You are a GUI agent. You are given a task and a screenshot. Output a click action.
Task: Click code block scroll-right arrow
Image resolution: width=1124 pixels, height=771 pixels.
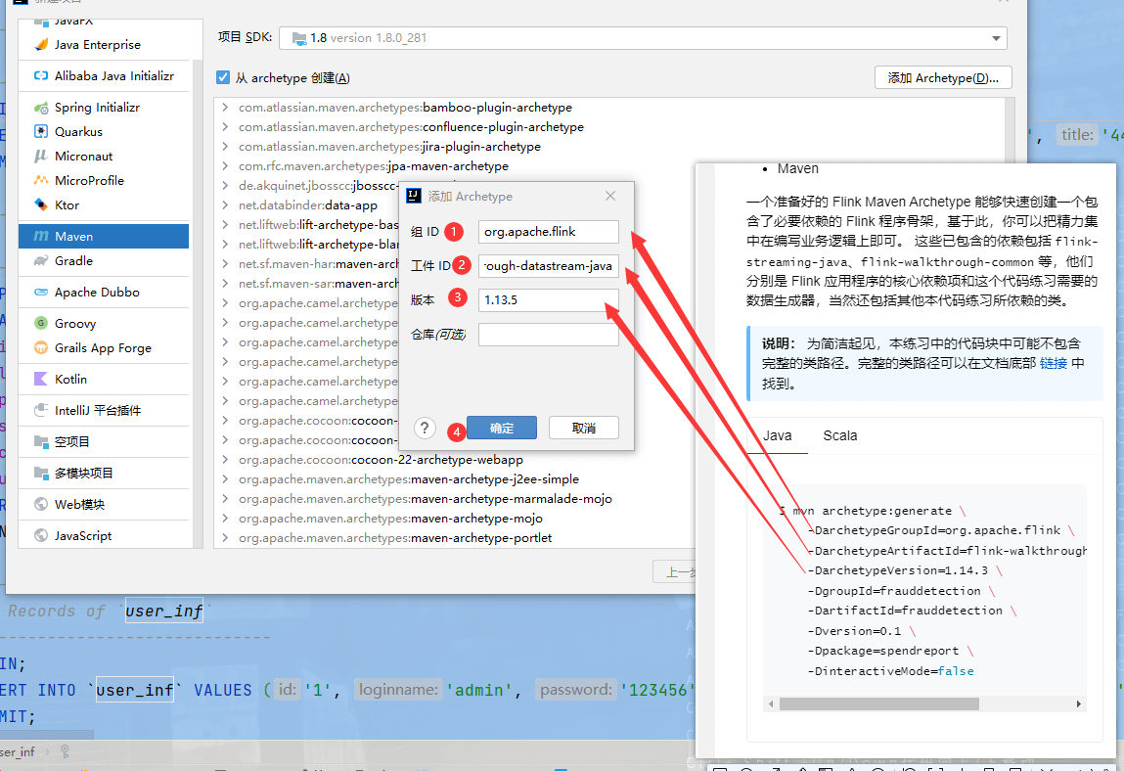[x=1078, y=704]
